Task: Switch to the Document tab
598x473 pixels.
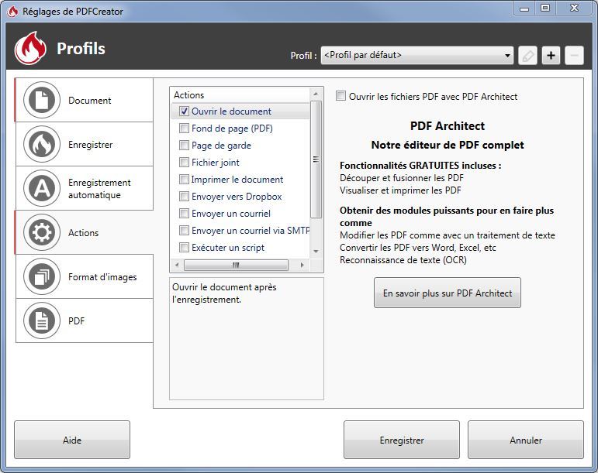Action: tap(84, 100)
